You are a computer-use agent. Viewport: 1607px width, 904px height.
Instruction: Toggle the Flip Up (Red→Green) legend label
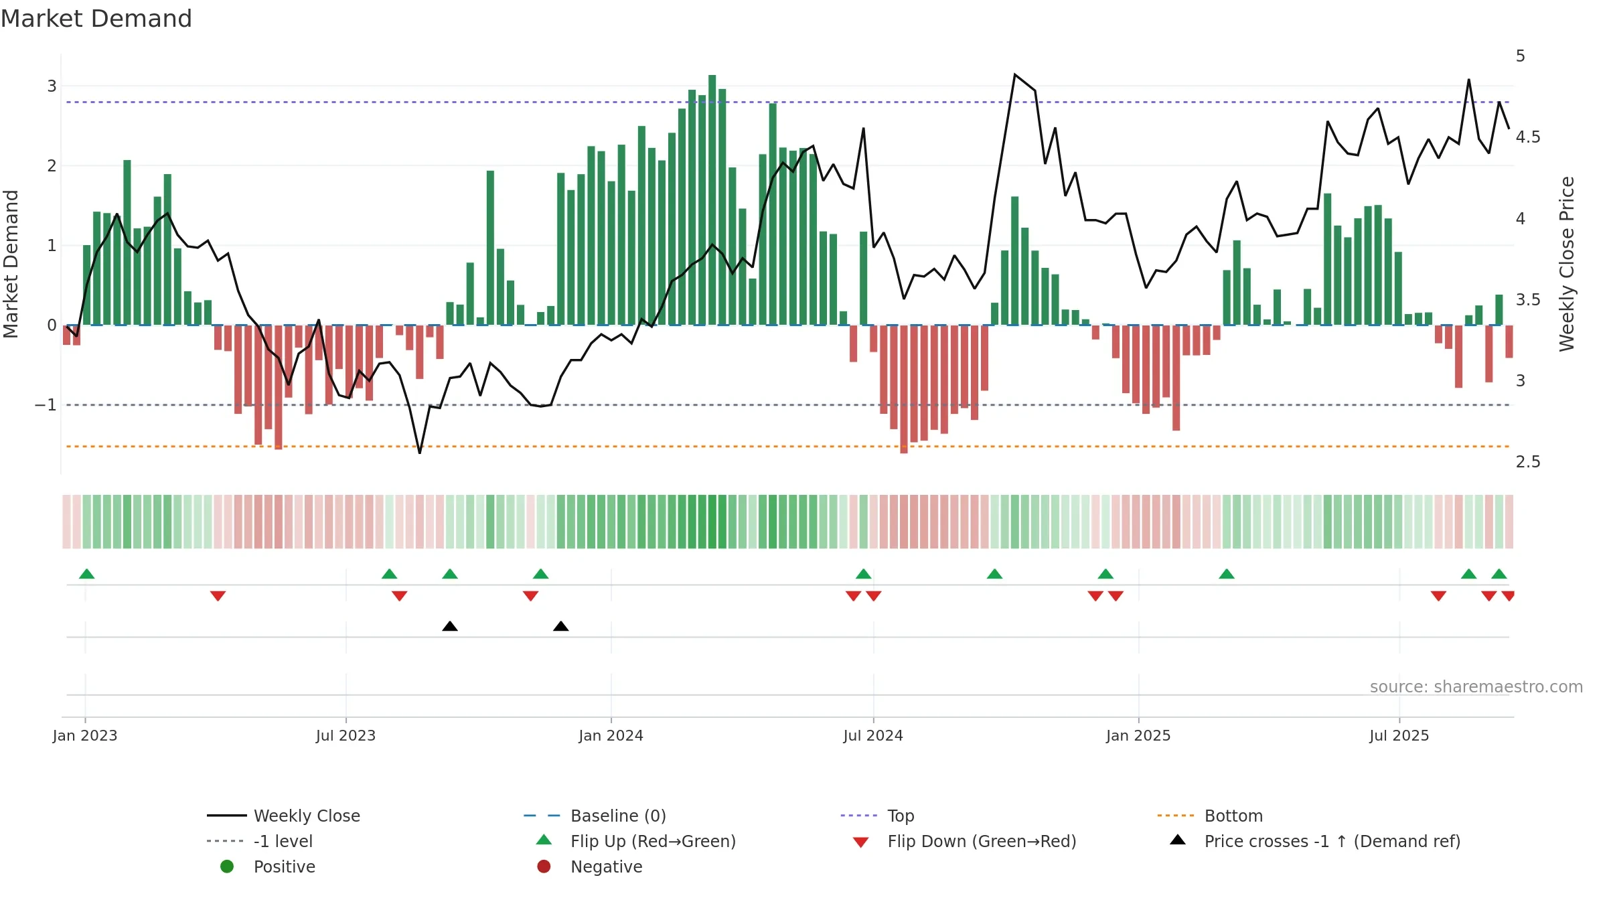tap(653, 841)
